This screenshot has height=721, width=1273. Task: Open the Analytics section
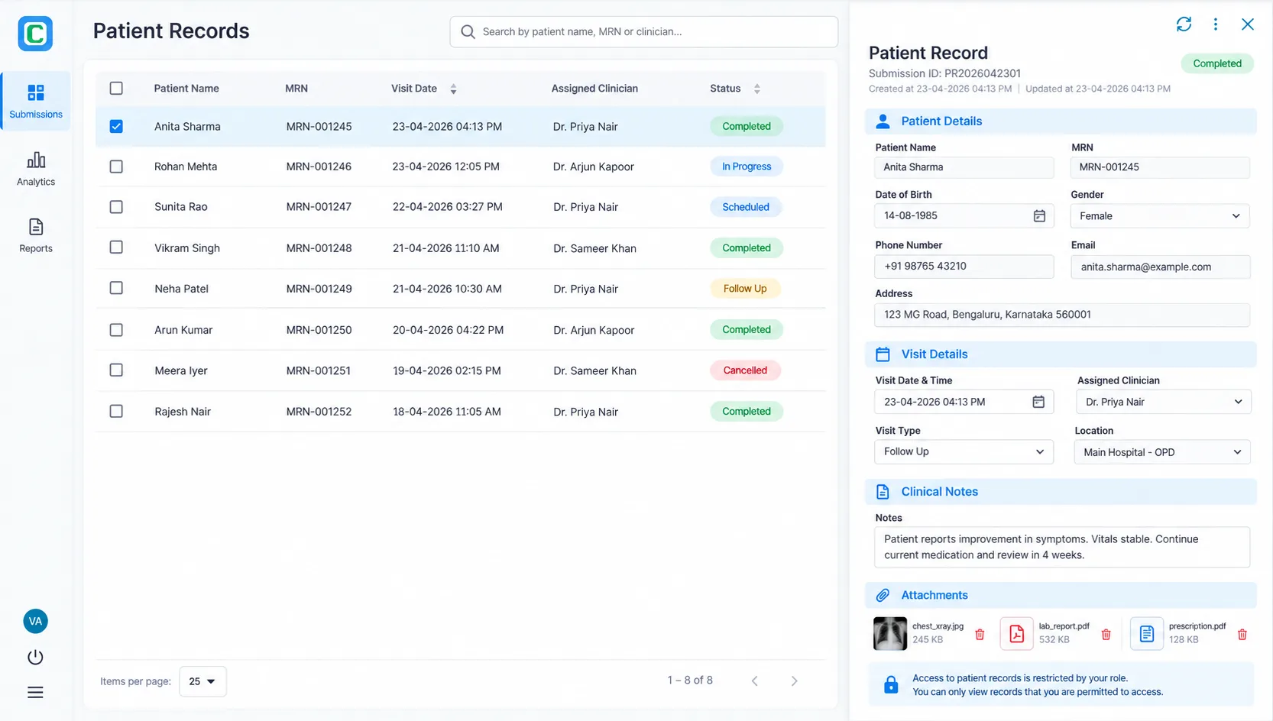click(x=36, y=169)
